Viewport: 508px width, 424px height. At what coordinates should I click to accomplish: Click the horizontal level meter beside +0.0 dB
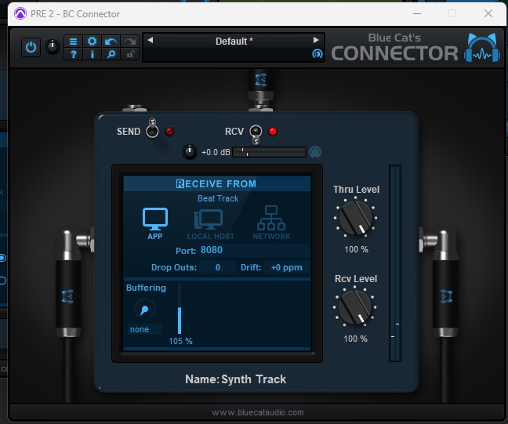(x=269, y=152)
